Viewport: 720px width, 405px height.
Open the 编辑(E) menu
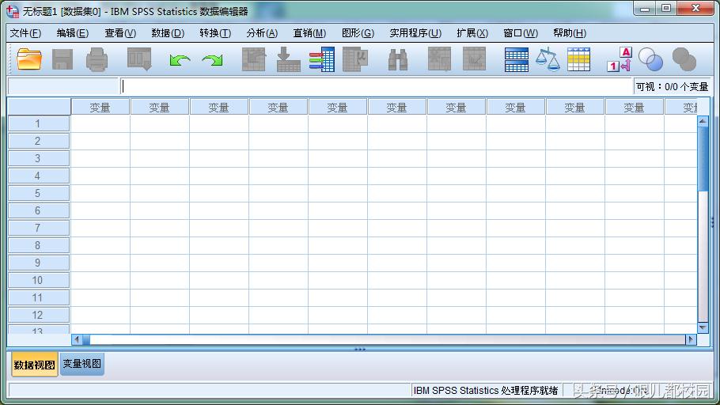point(73,33)
